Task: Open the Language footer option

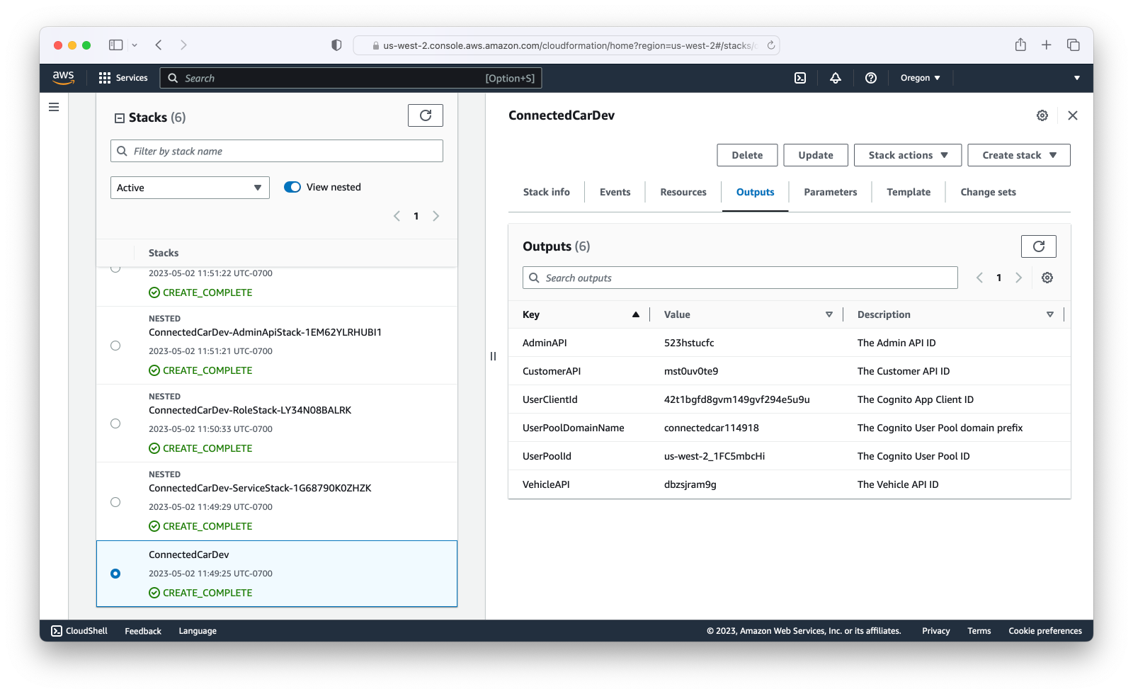Action: [198, 631]
